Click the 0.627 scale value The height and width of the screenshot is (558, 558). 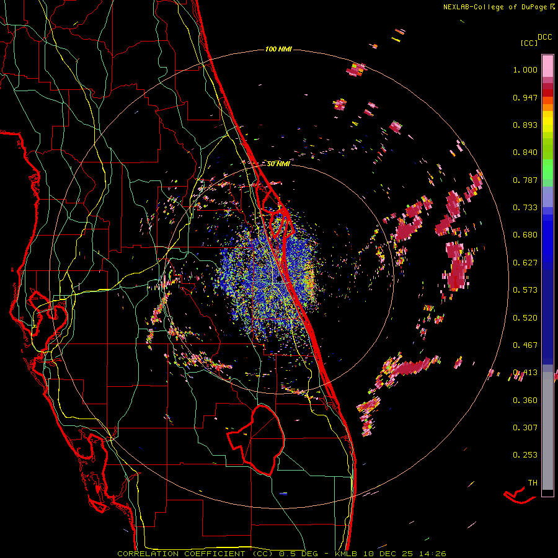click(x=525, y=263)
